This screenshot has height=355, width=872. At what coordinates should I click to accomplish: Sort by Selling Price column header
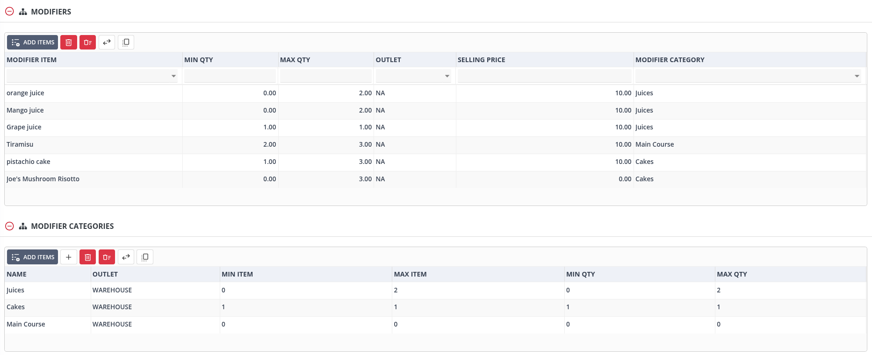(x=481, y=60)
